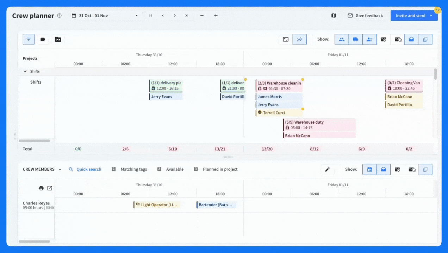Viewport: 448px width, 253px height.
Task: Toggle show crew with star icon
Action: click(x=369, y=39)
